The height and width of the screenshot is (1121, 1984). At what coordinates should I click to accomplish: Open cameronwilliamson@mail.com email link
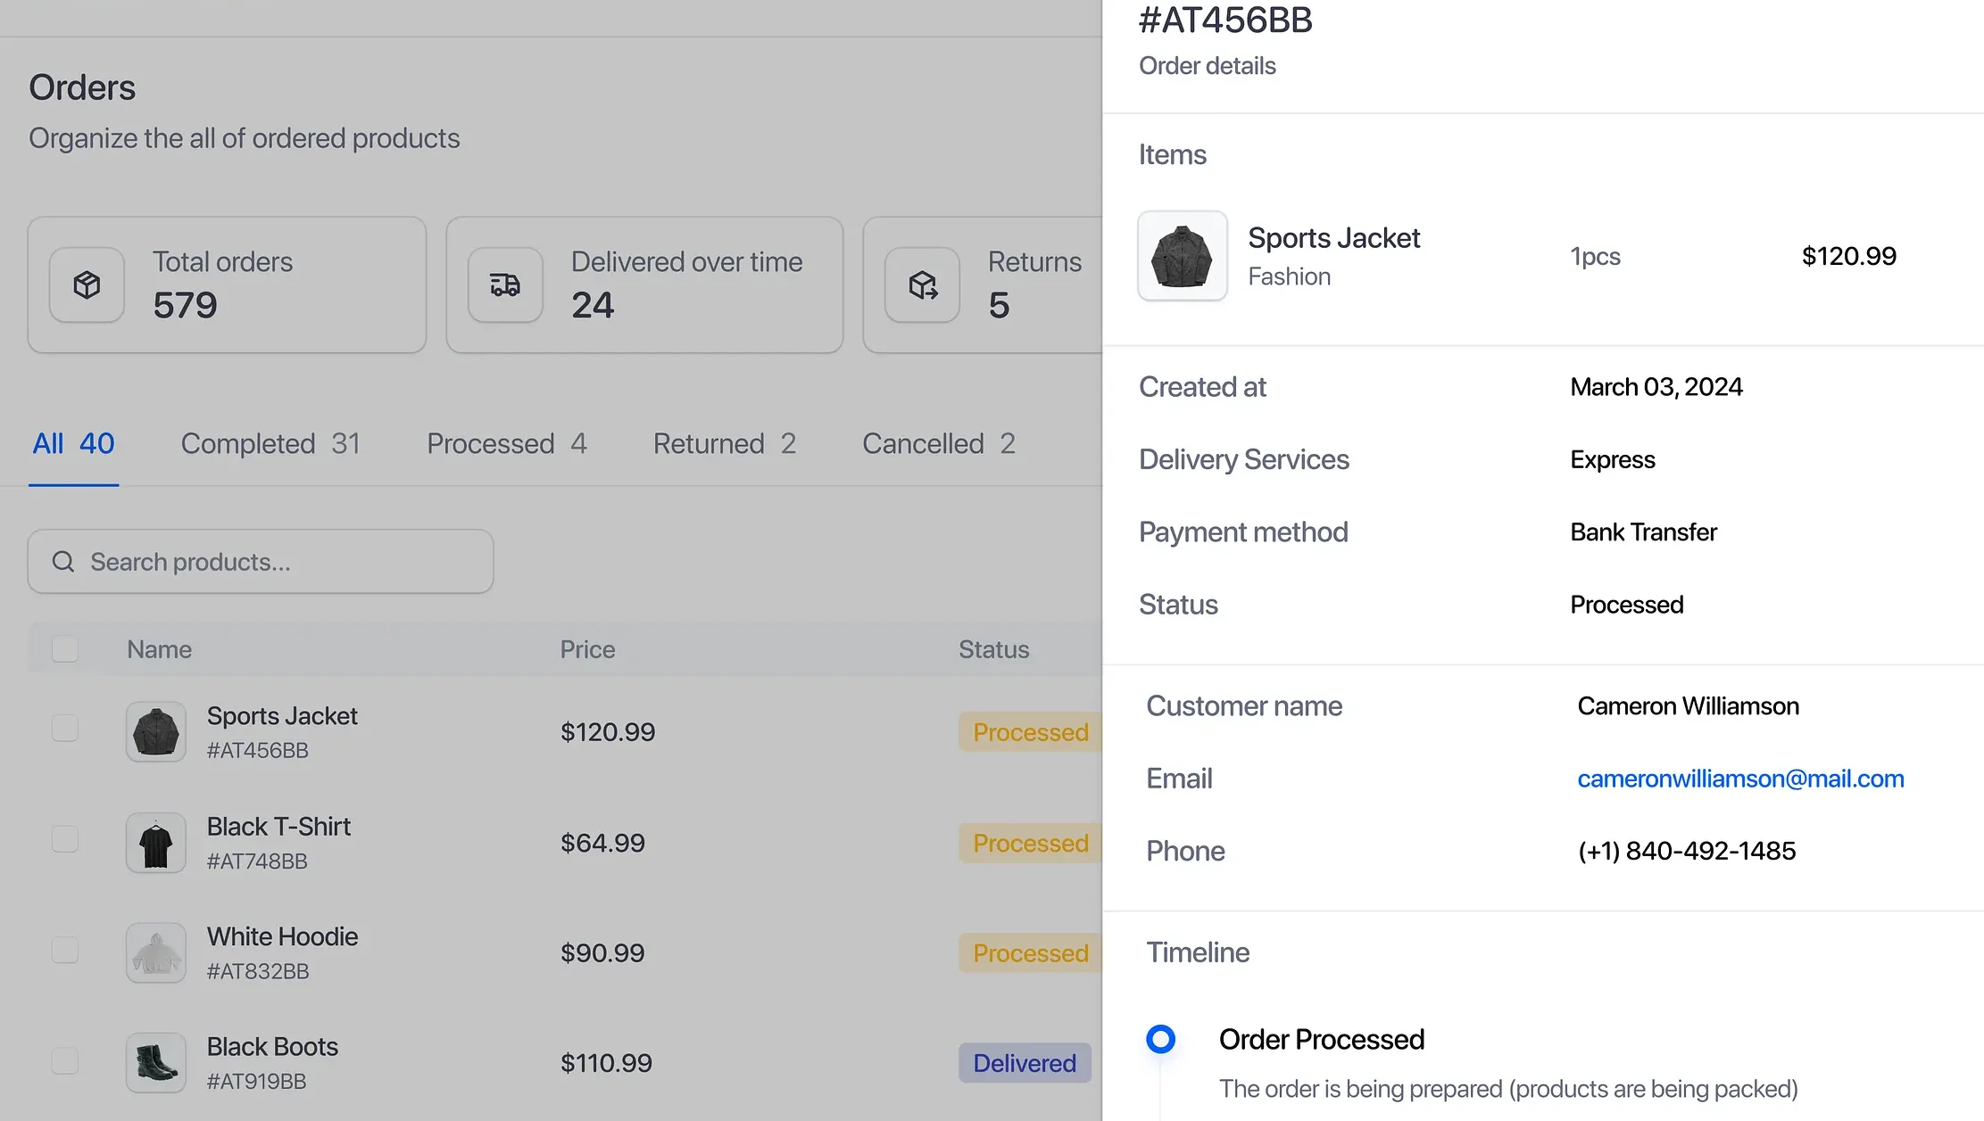(1740, 778)
